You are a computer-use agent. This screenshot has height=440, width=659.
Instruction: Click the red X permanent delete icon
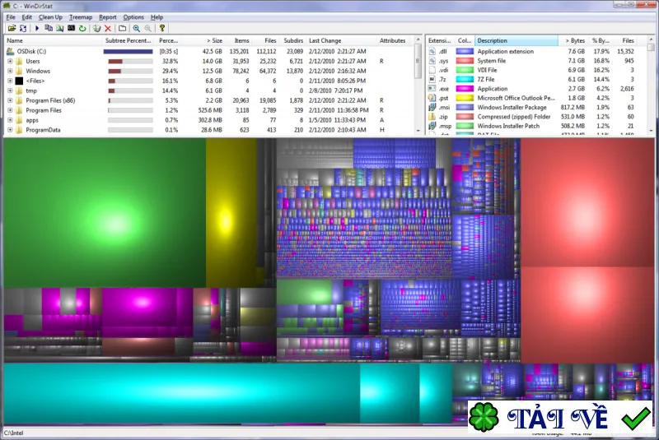click(108, 28)
